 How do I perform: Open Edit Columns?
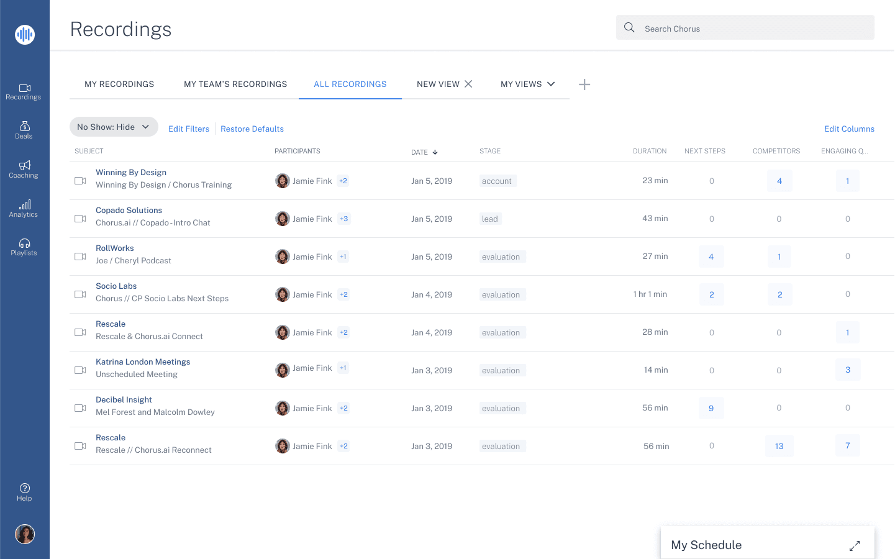tap(849, 129)
